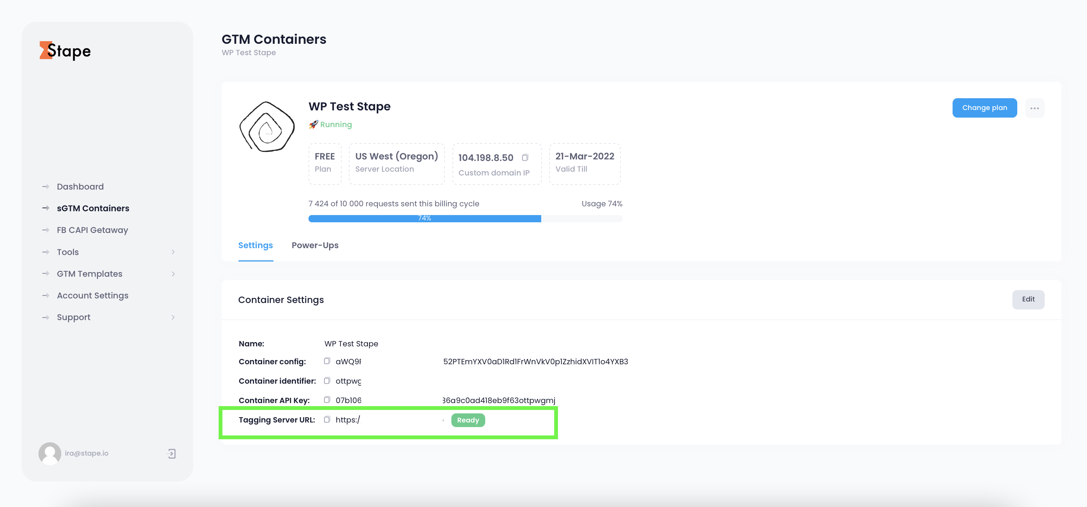Expand the Tools sidebar section
This screenshot has height=507, width=1087.
(173, 252)
